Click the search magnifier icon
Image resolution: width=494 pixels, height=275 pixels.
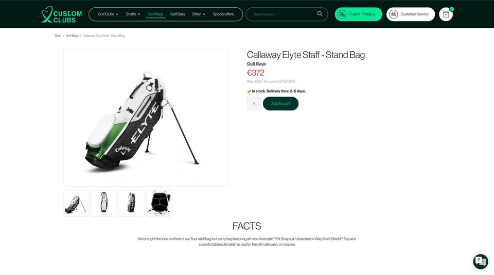320,14
